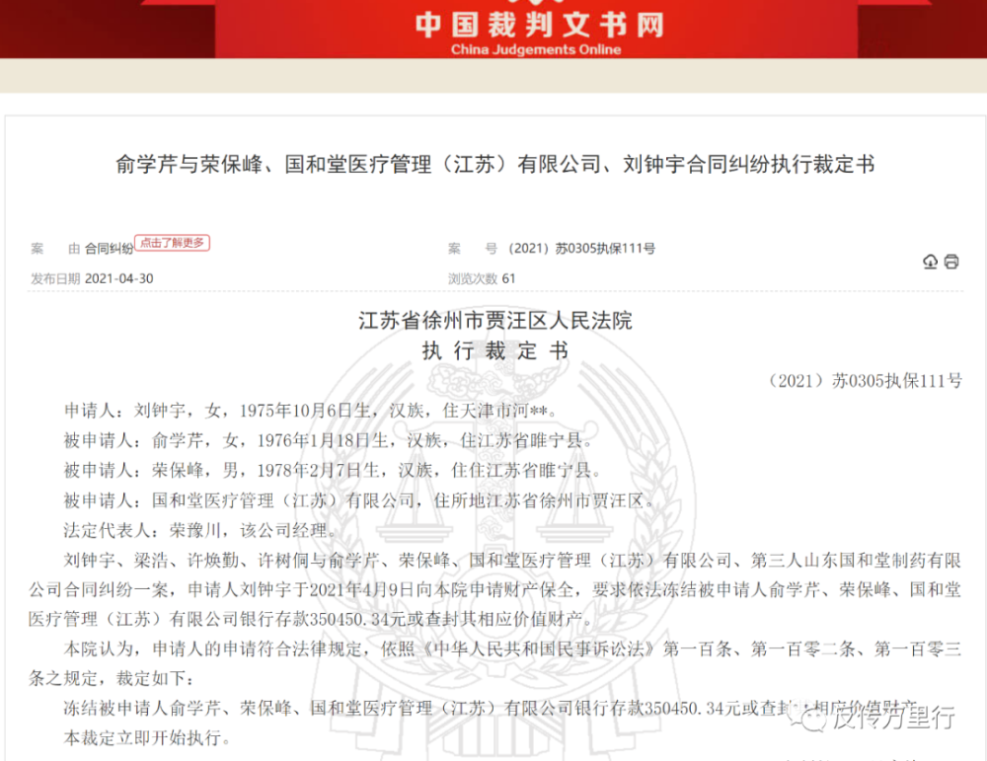Screen dimensions: 987x761
Task: Click the right-aligned case number under heading
Action: pos(864,381)
